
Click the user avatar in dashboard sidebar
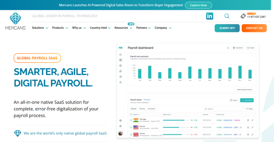[120, 133]
